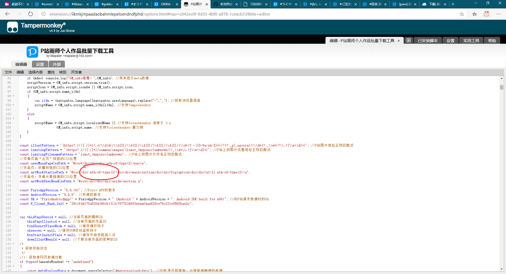Open the 帮助 section
Screen dimensions: 506x274
[492, 40]
